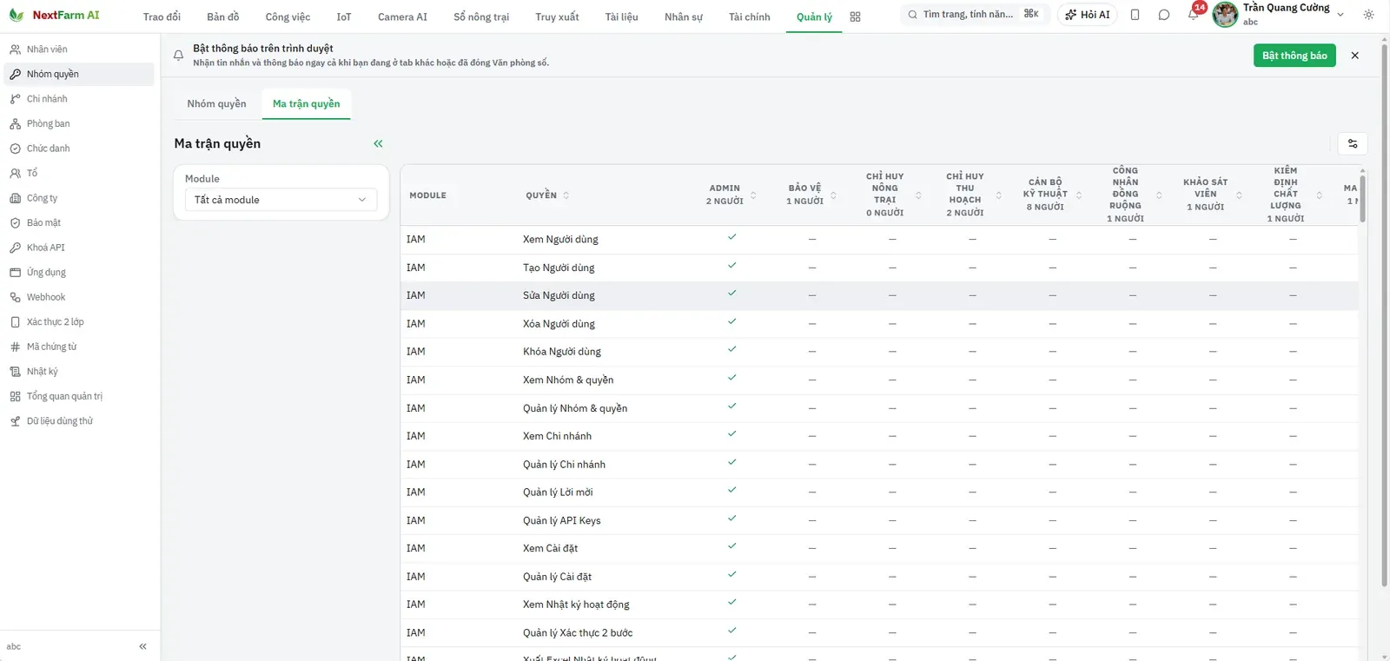The image size is (1390, 661).
Task: Click the Hỏi AI sparkle button
Action: click(x=1088, y=15)
